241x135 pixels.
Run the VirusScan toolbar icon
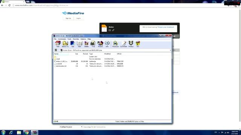(x=116, y=44)
